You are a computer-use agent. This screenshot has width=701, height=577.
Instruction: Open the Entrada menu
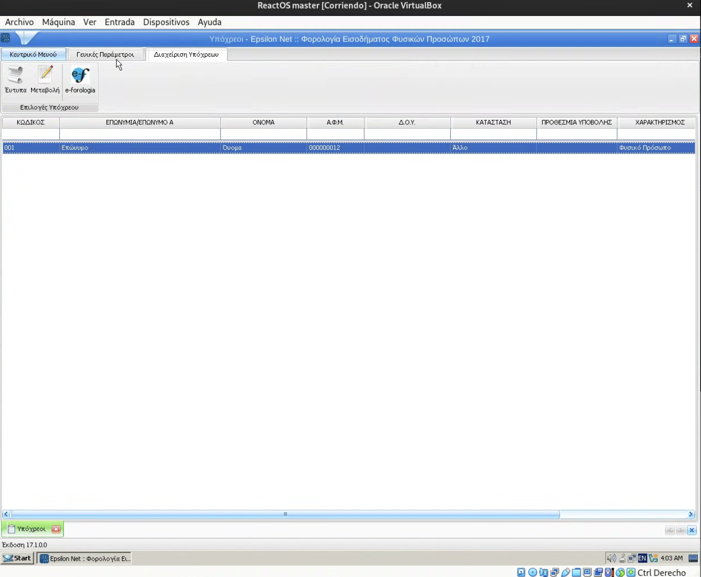[120, 22]
